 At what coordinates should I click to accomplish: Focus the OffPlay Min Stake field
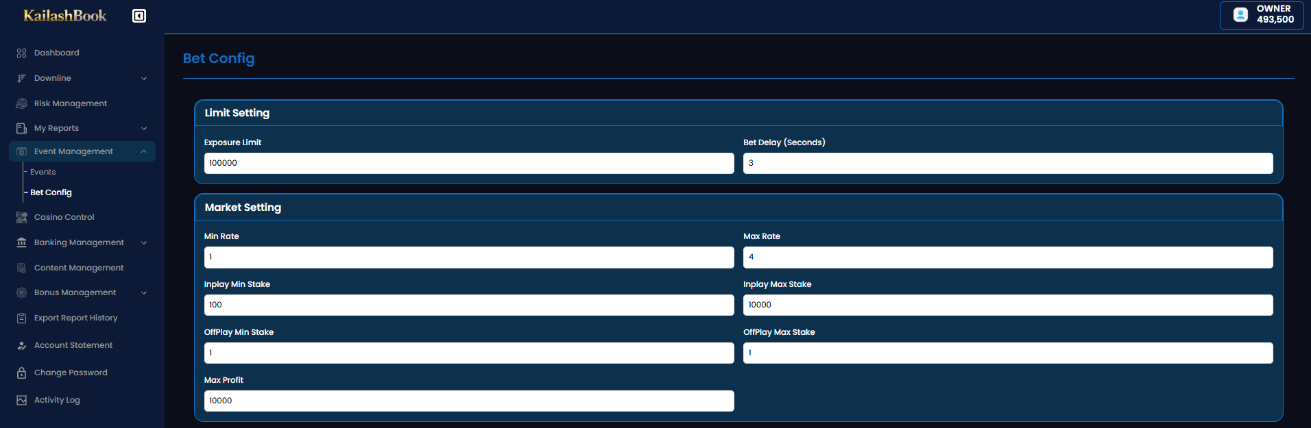[469, 353]
